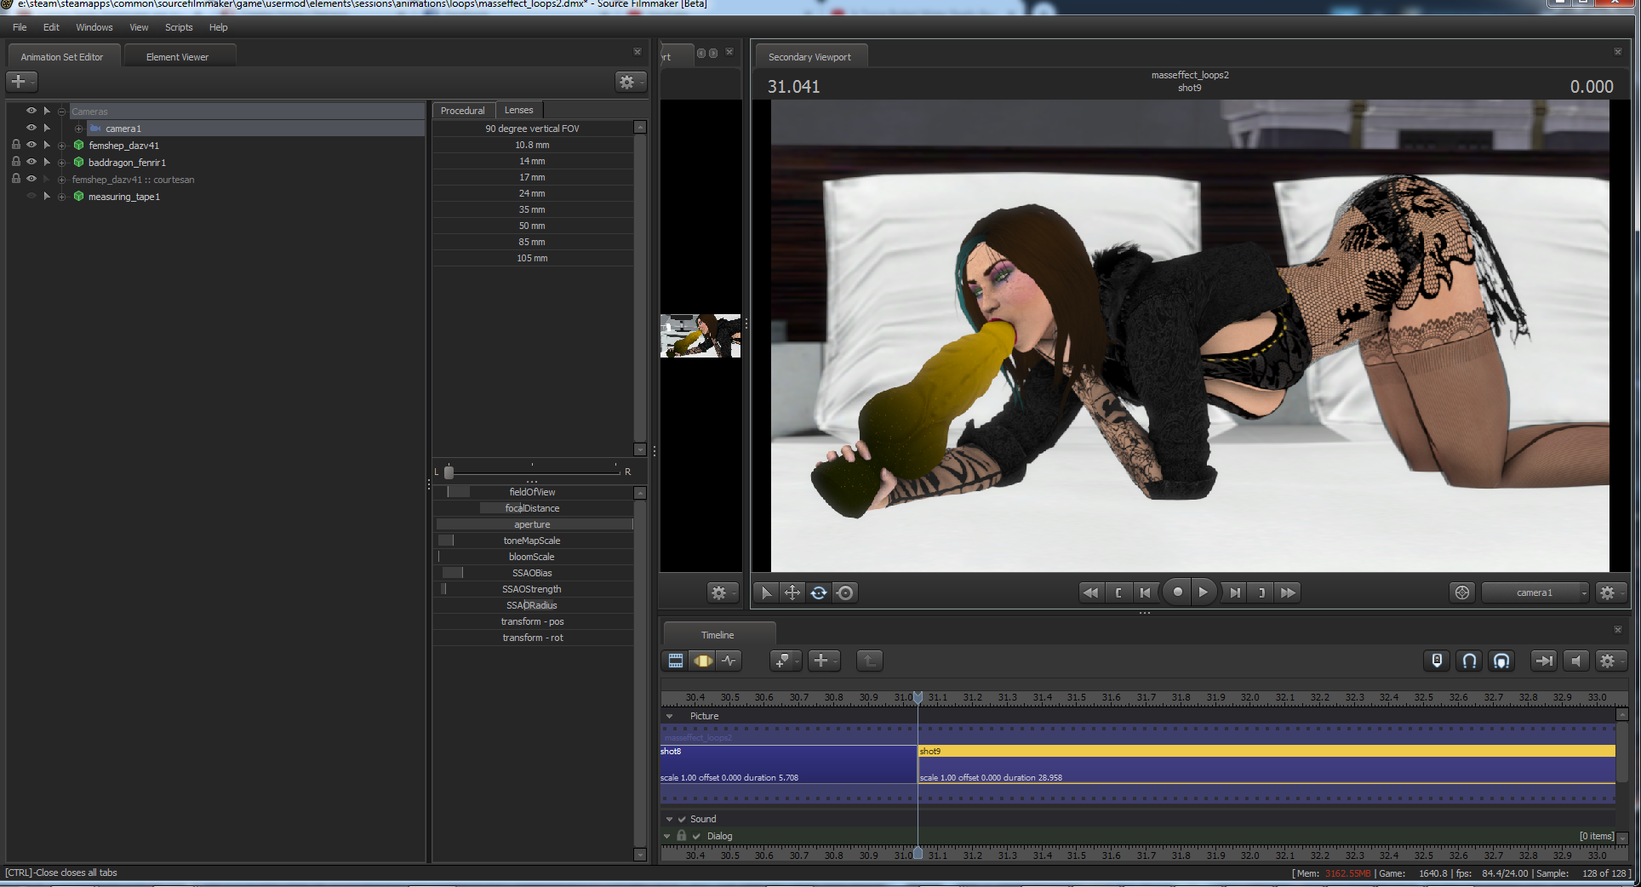Apply the 35 mm lens preset
This screenshot has height=887, width=1641.
(x=533, y=209)
